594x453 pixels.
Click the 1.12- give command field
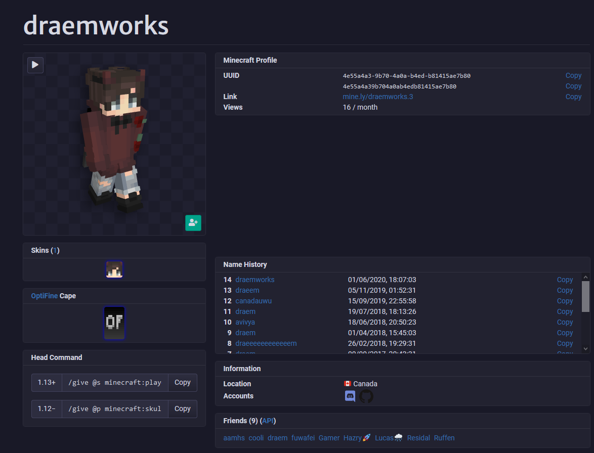pyautogui.click(x=115, y=409)
